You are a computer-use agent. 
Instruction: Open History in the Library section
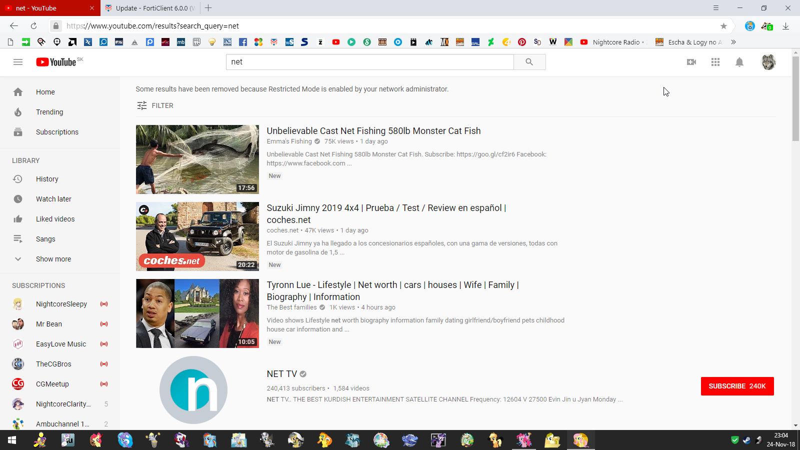click(x=60, y=179)
